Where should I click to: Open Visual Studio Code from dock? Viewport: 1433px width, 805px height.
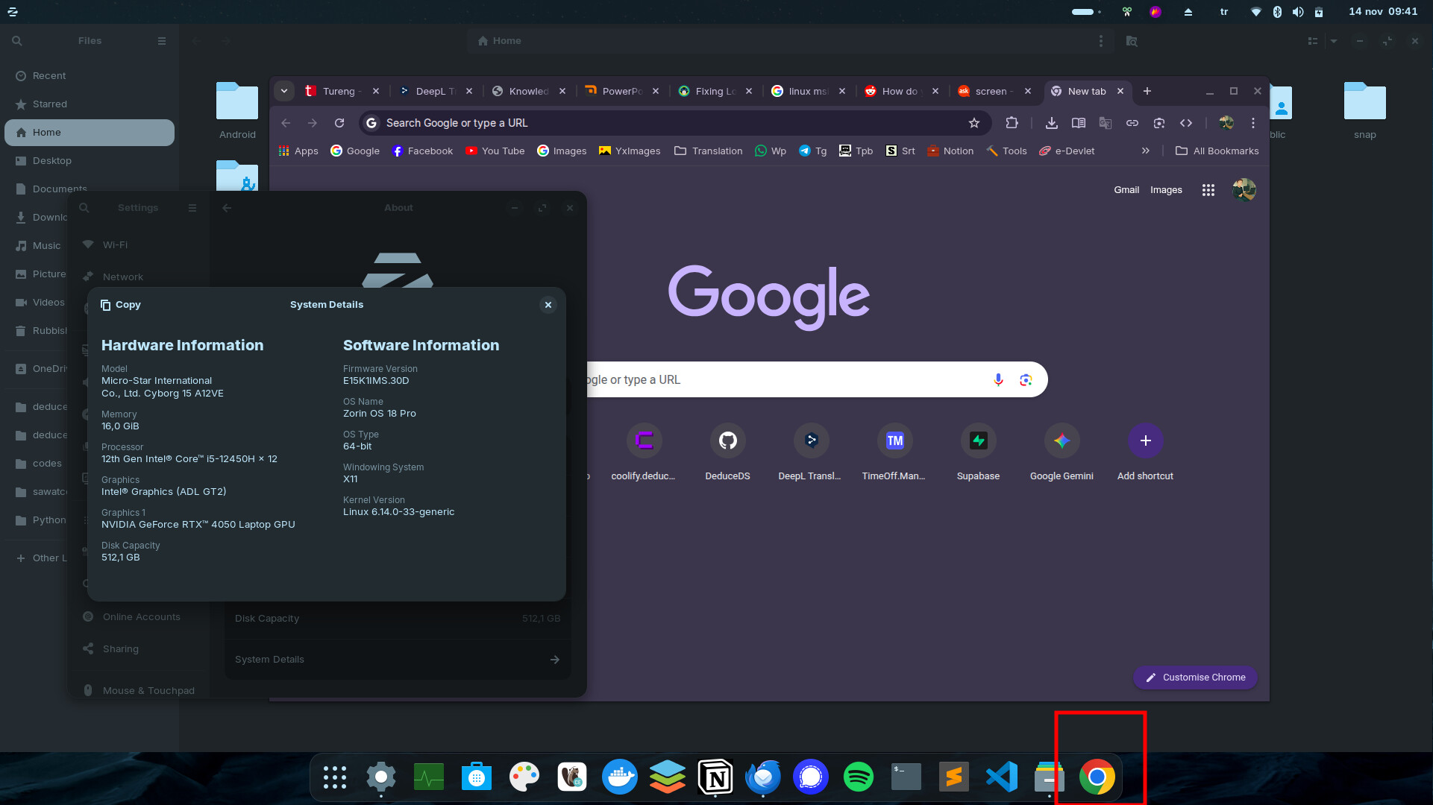[x=1001, y=777]
